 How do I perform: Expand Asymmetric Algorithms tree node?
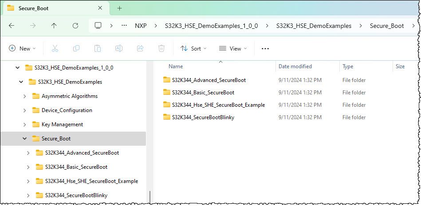tap(25, 96)
